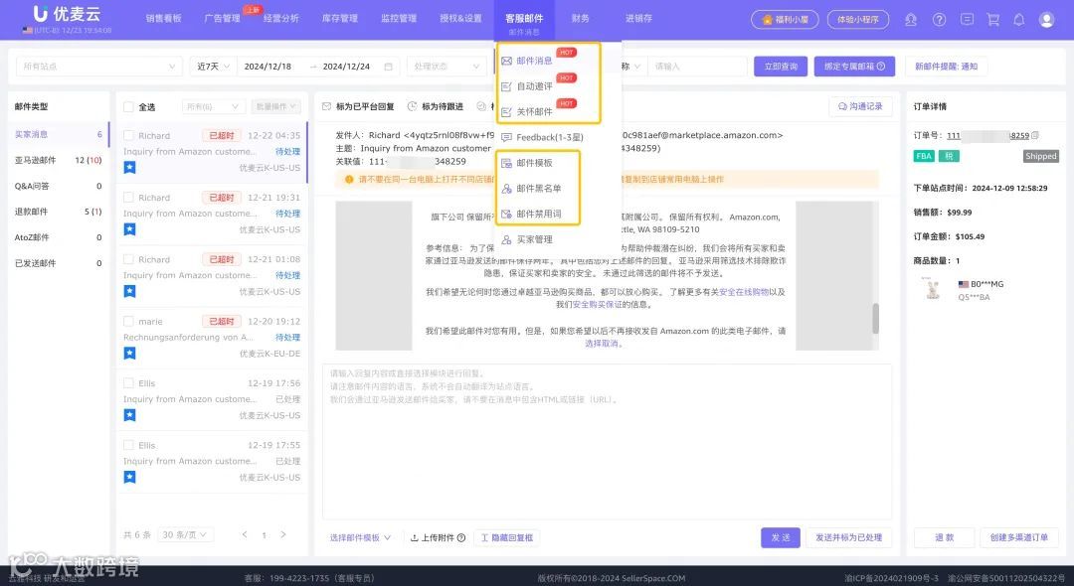The height and width of the screenshot is (586, 1074).
Task: Open the shopping cart icon
Action: pos(992,20)
